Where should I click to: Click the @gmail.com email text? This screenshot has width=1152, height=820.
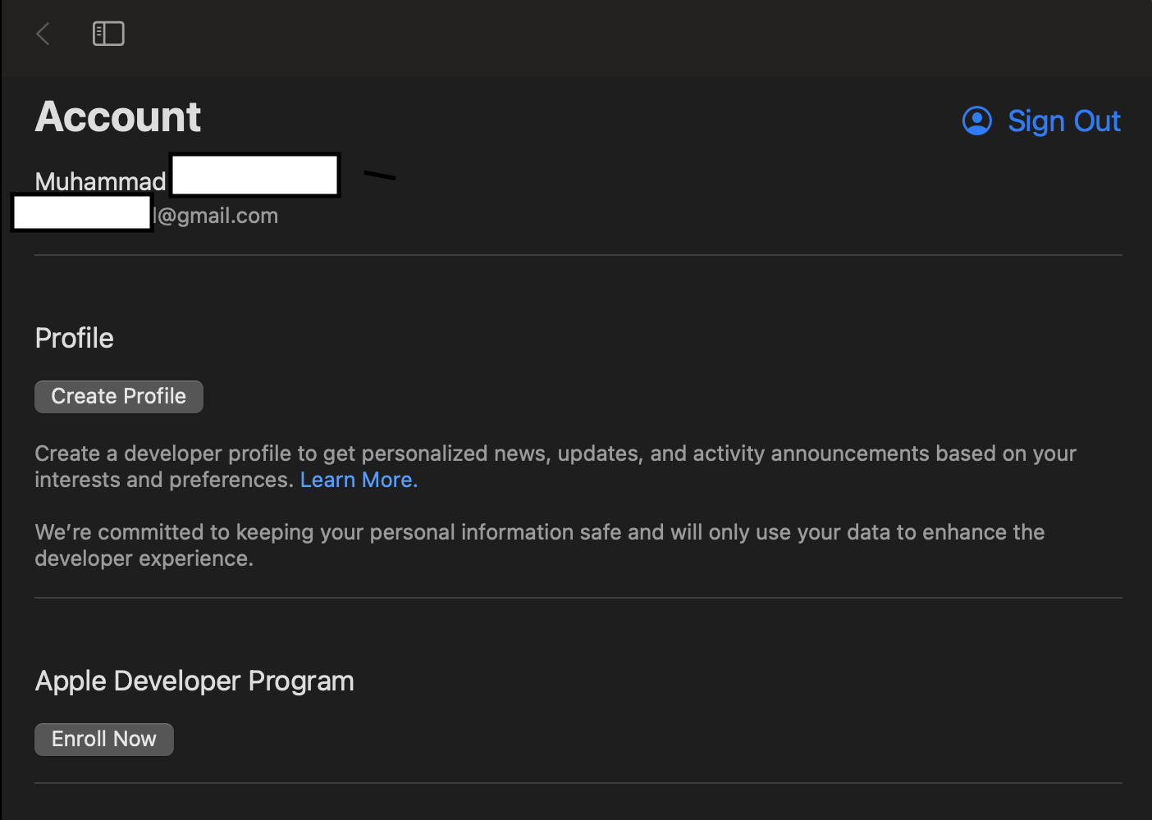tap(218, 216)
